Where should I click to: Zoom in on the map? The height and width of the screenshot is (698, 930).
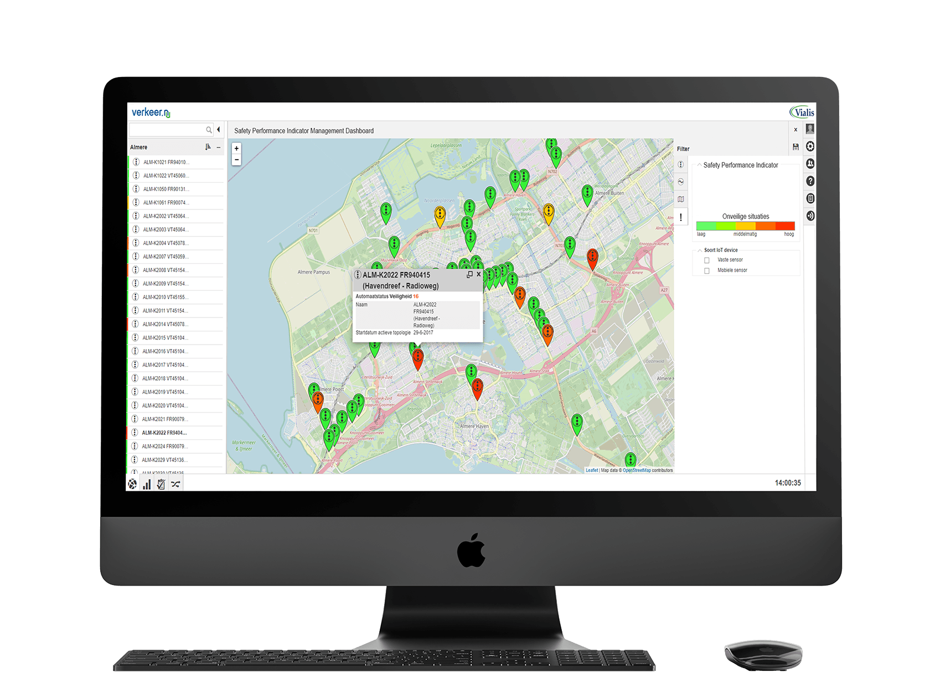pyautogui.click(x=236, y=148)
